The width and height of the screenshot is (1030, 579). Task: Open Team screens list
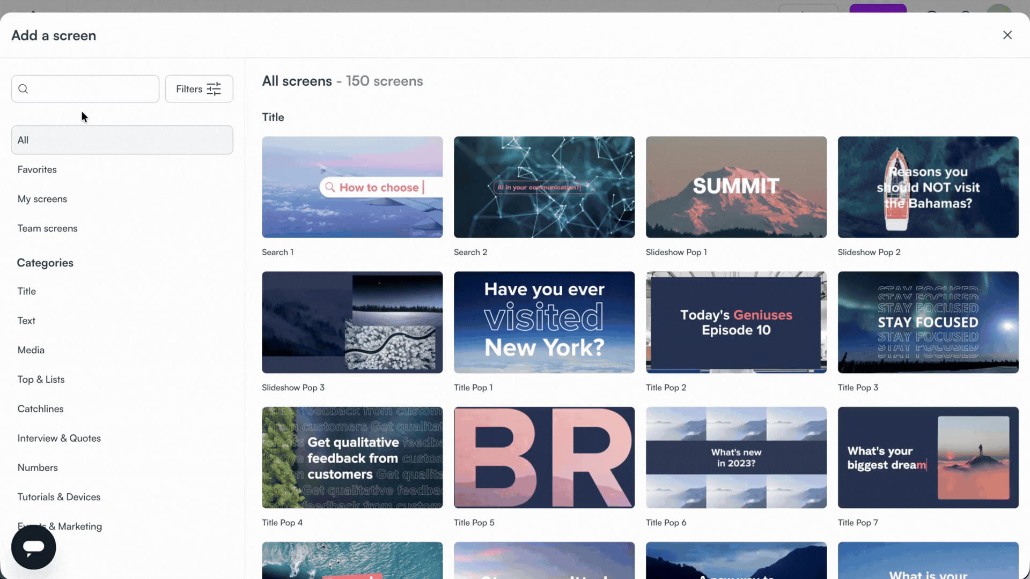[x=47, y=228]
